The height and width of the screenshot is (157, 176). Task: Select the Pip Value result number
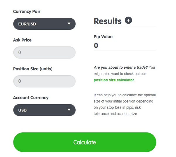pyautogui.click(x=96, y=46)
